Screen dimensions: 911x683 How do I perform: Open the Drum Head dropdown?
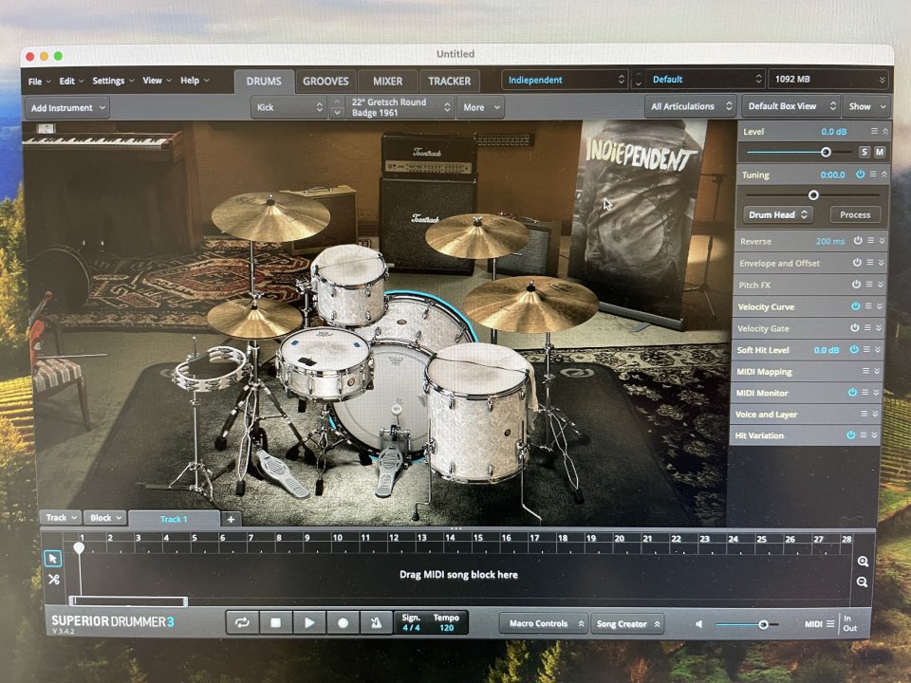coord(776,214)
